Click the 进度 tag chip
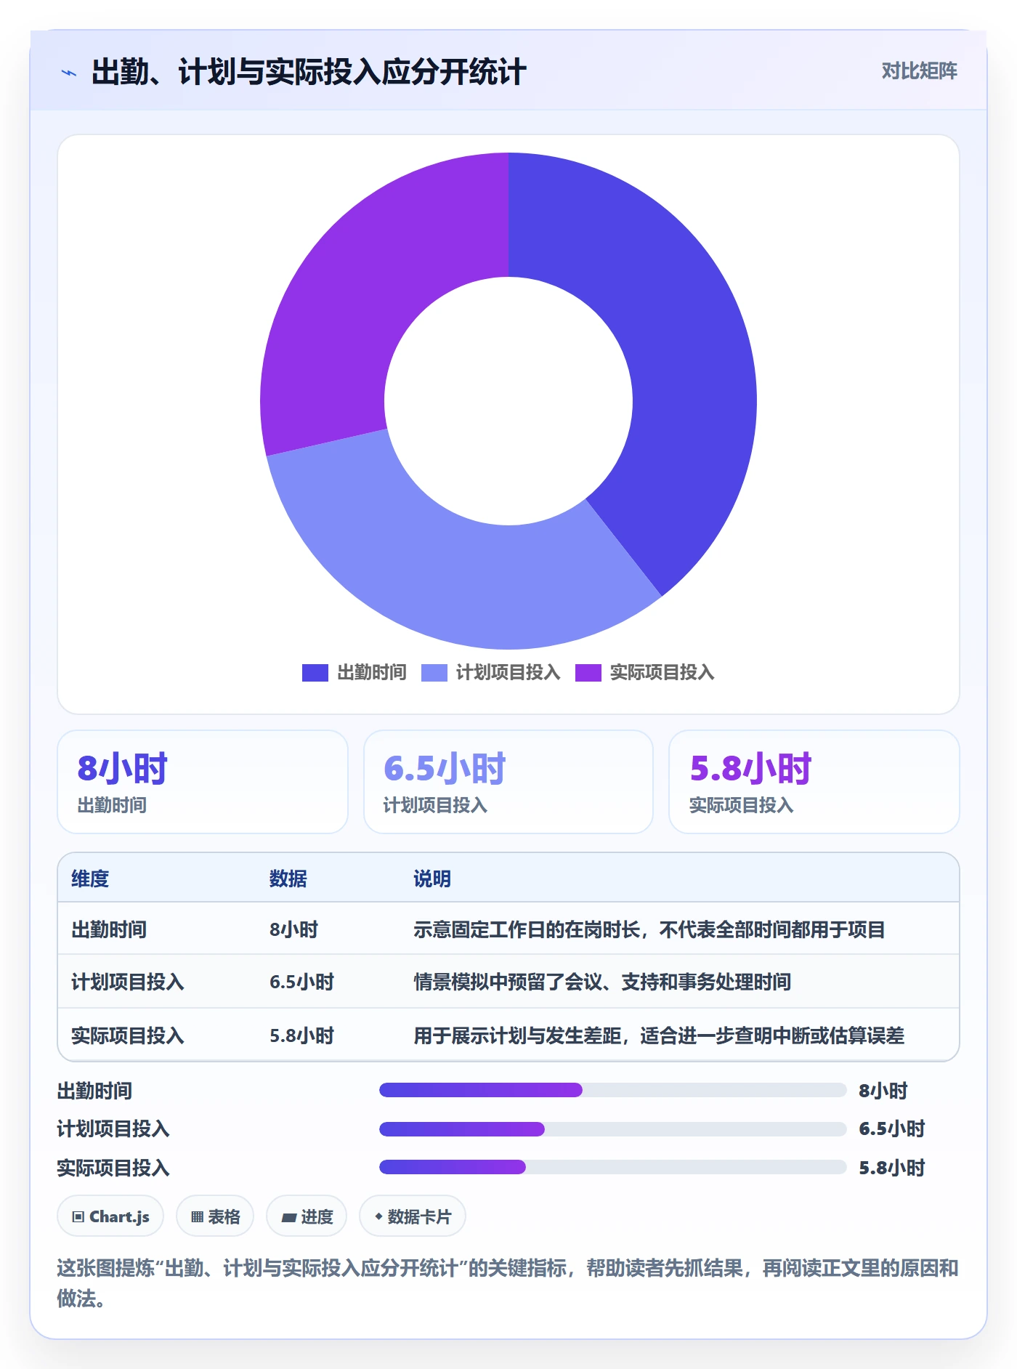Image resolution: width=1017 pixels, height=1369 pixels. point(307,1216)
